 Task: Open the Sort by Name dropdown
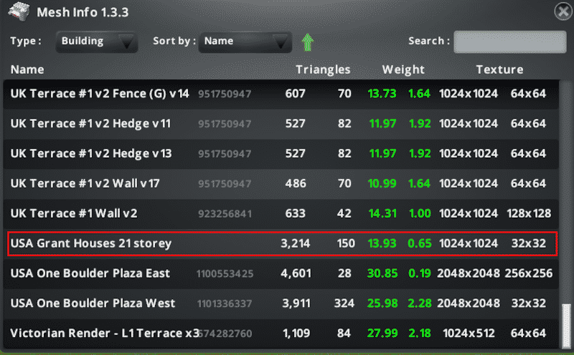coord(245,42)
